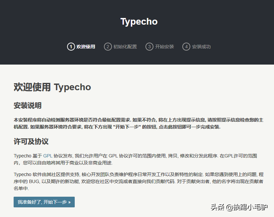Click the 许可及协议 heading
Screen dimensions: 274x217
point(31,141)
